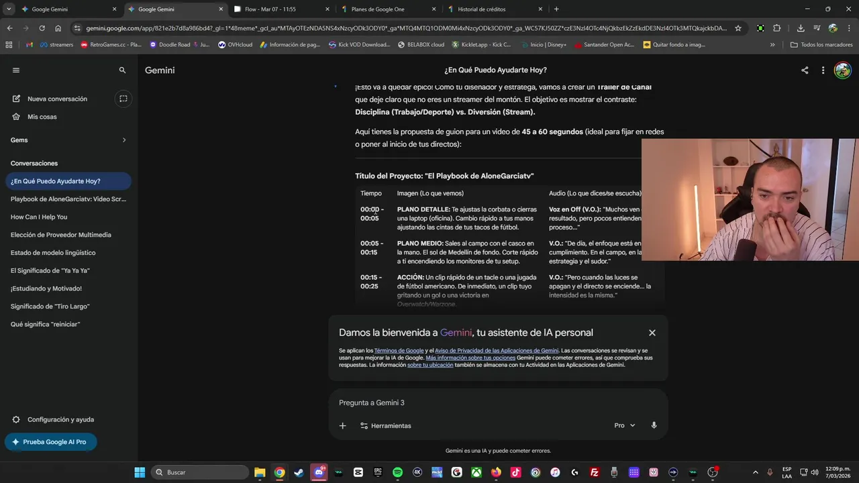Expand the Gems section chevron
The width and height of the screenshot is (859, 483).
124,140
